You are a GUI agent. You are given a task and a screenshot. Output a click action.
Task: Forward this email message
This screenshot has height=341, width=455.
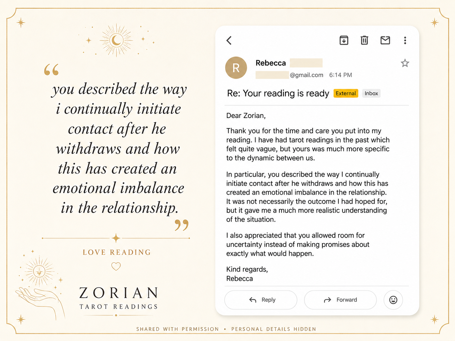point(340,300)
